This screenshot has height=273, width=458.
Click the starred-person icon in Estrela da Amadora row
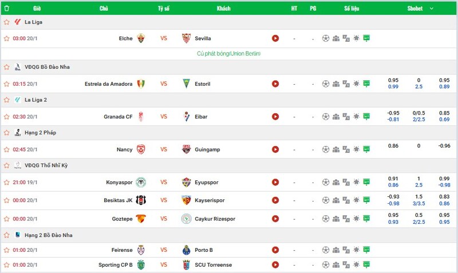click(x=356, y=84)
